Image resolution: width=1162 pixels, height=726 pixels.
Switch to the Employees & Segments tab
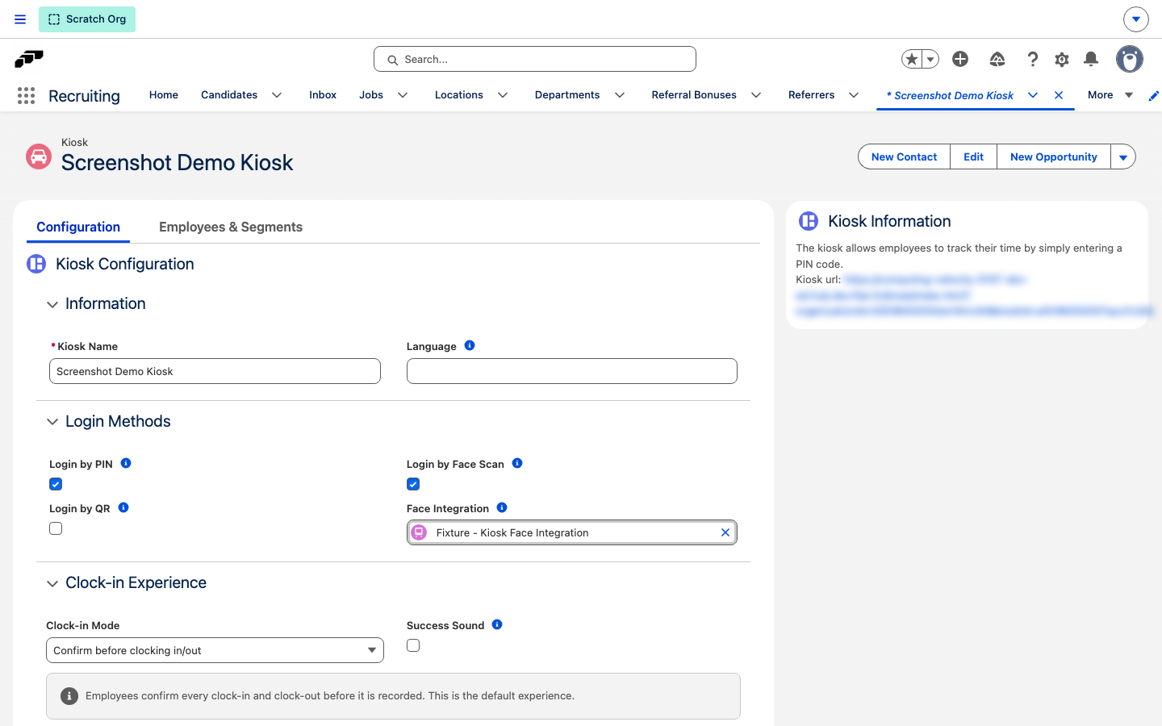coord(231,227)
